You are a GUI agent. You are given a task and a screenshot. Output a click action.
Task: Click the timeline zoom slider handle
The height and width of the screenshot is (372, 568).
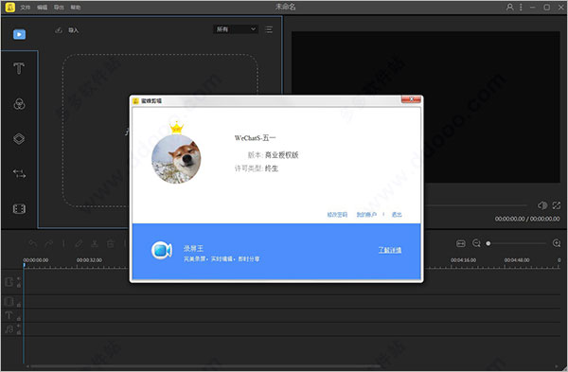(x=488, y=243)
